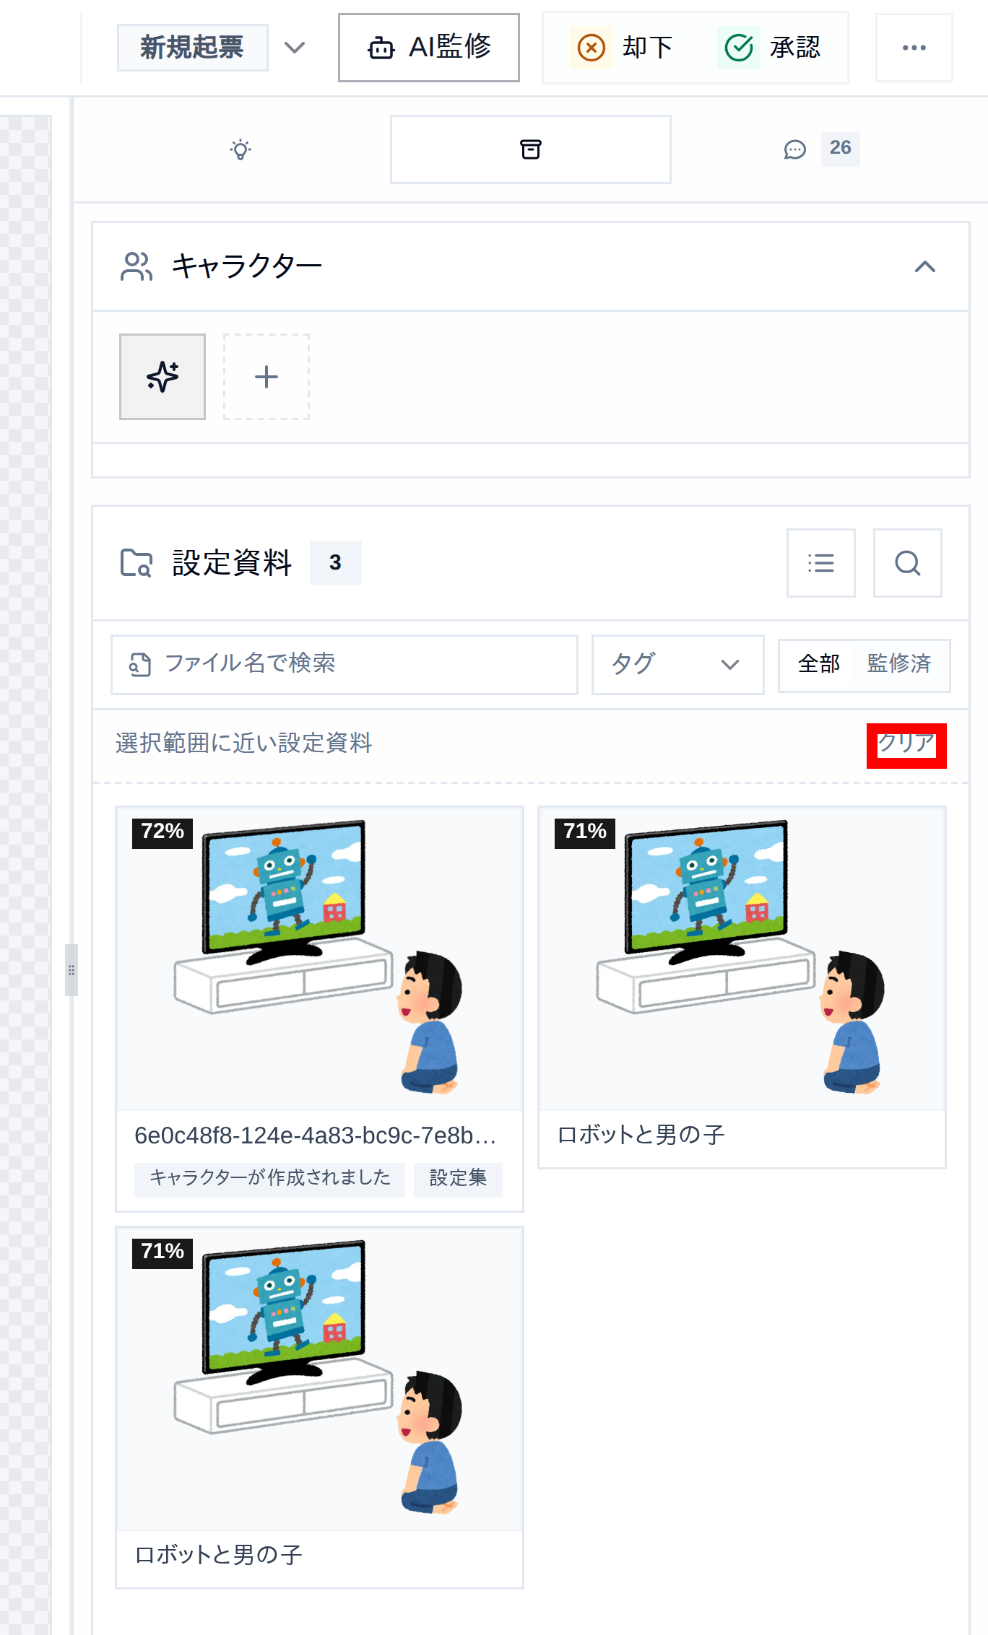Click the magnifier search icon in 設定資料
Image resolution: width=988 pixels, height=1635 pixels.
[x=908, y=563]
